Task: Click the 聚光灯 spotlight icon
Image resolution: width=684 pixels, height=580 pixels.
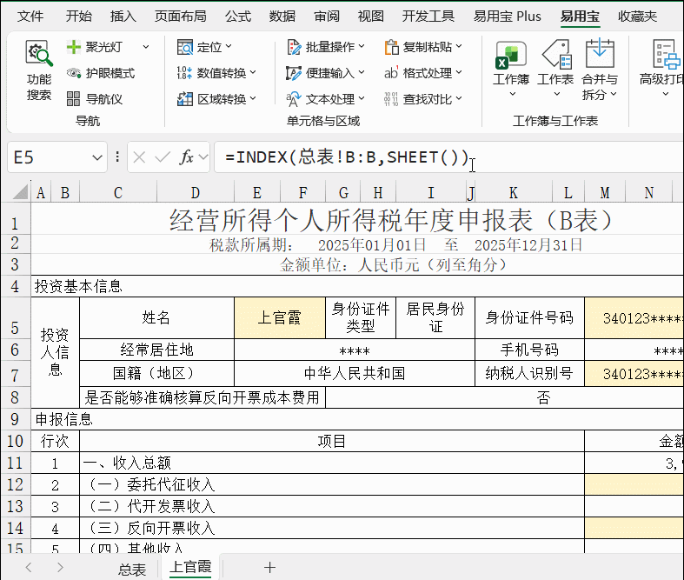Action: point(74,47)
